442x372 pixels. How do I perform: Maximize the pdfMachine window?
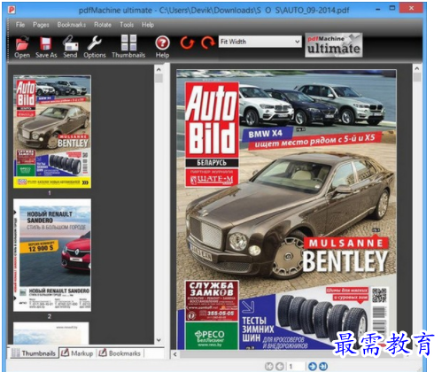pos(392,8)
